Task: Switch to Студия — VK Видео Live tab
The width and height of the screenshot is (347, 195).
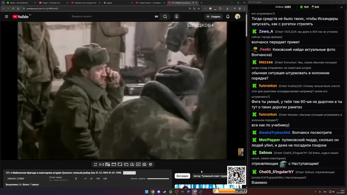Action: pos(53,3)
